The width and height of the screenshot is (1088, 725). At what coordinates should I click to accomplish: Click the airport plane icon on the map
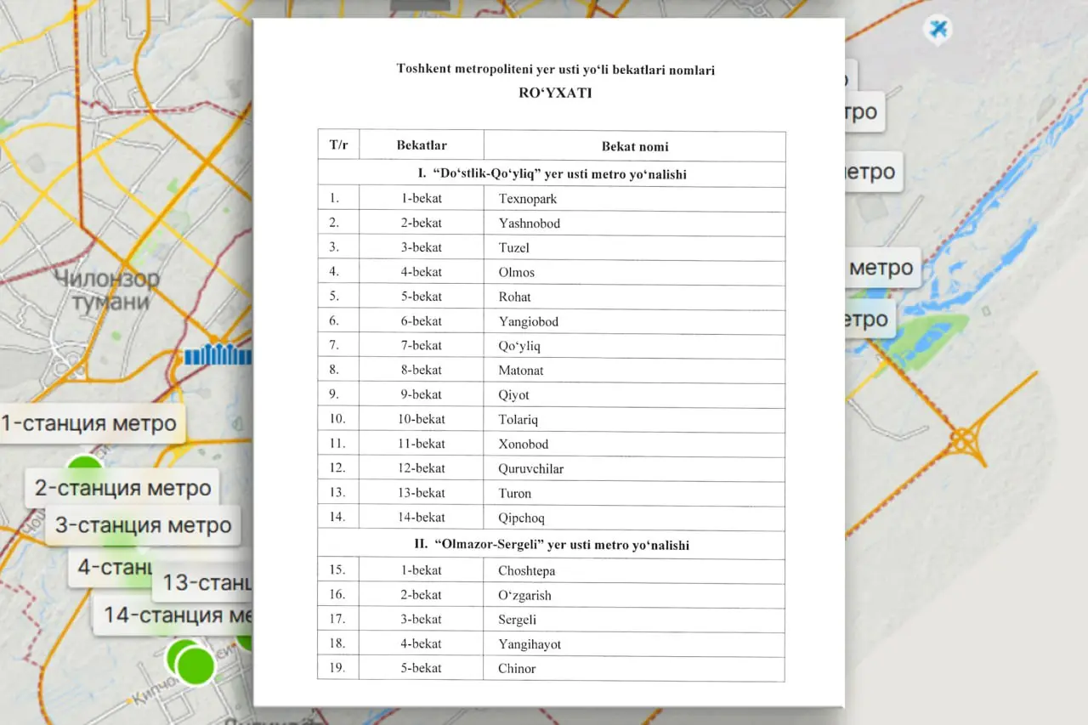(938, 30)
